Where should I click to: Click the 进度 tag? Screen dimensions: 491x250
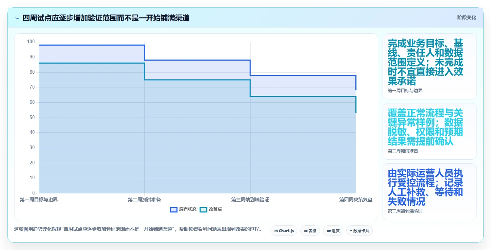pos(333,231)
